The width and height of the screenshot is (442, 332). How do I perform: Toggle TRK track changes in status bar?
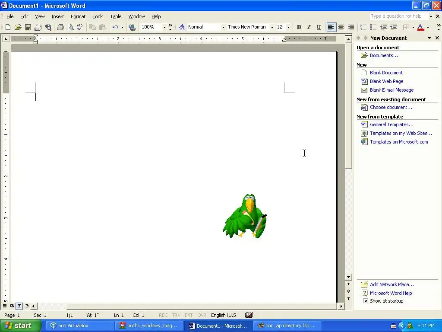(x=176, y=315)
